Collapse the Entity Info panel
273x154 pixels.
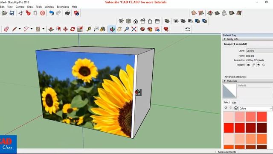pyautogui.click(x=225, y=39)
